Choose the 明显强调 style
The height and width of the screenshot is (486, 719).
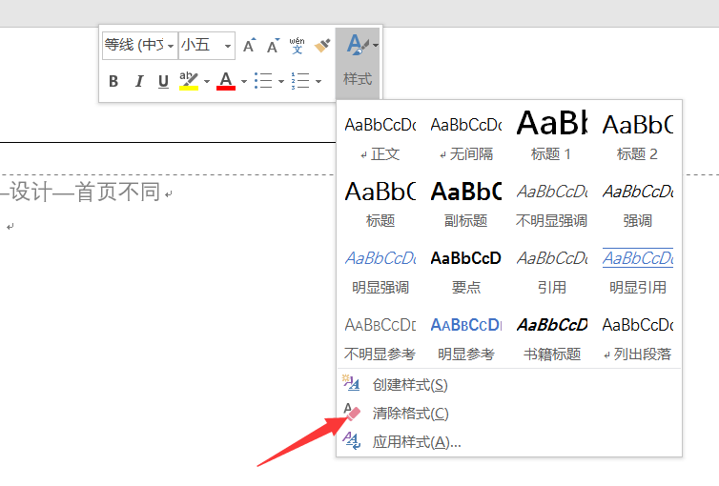[x=380, y=271]
